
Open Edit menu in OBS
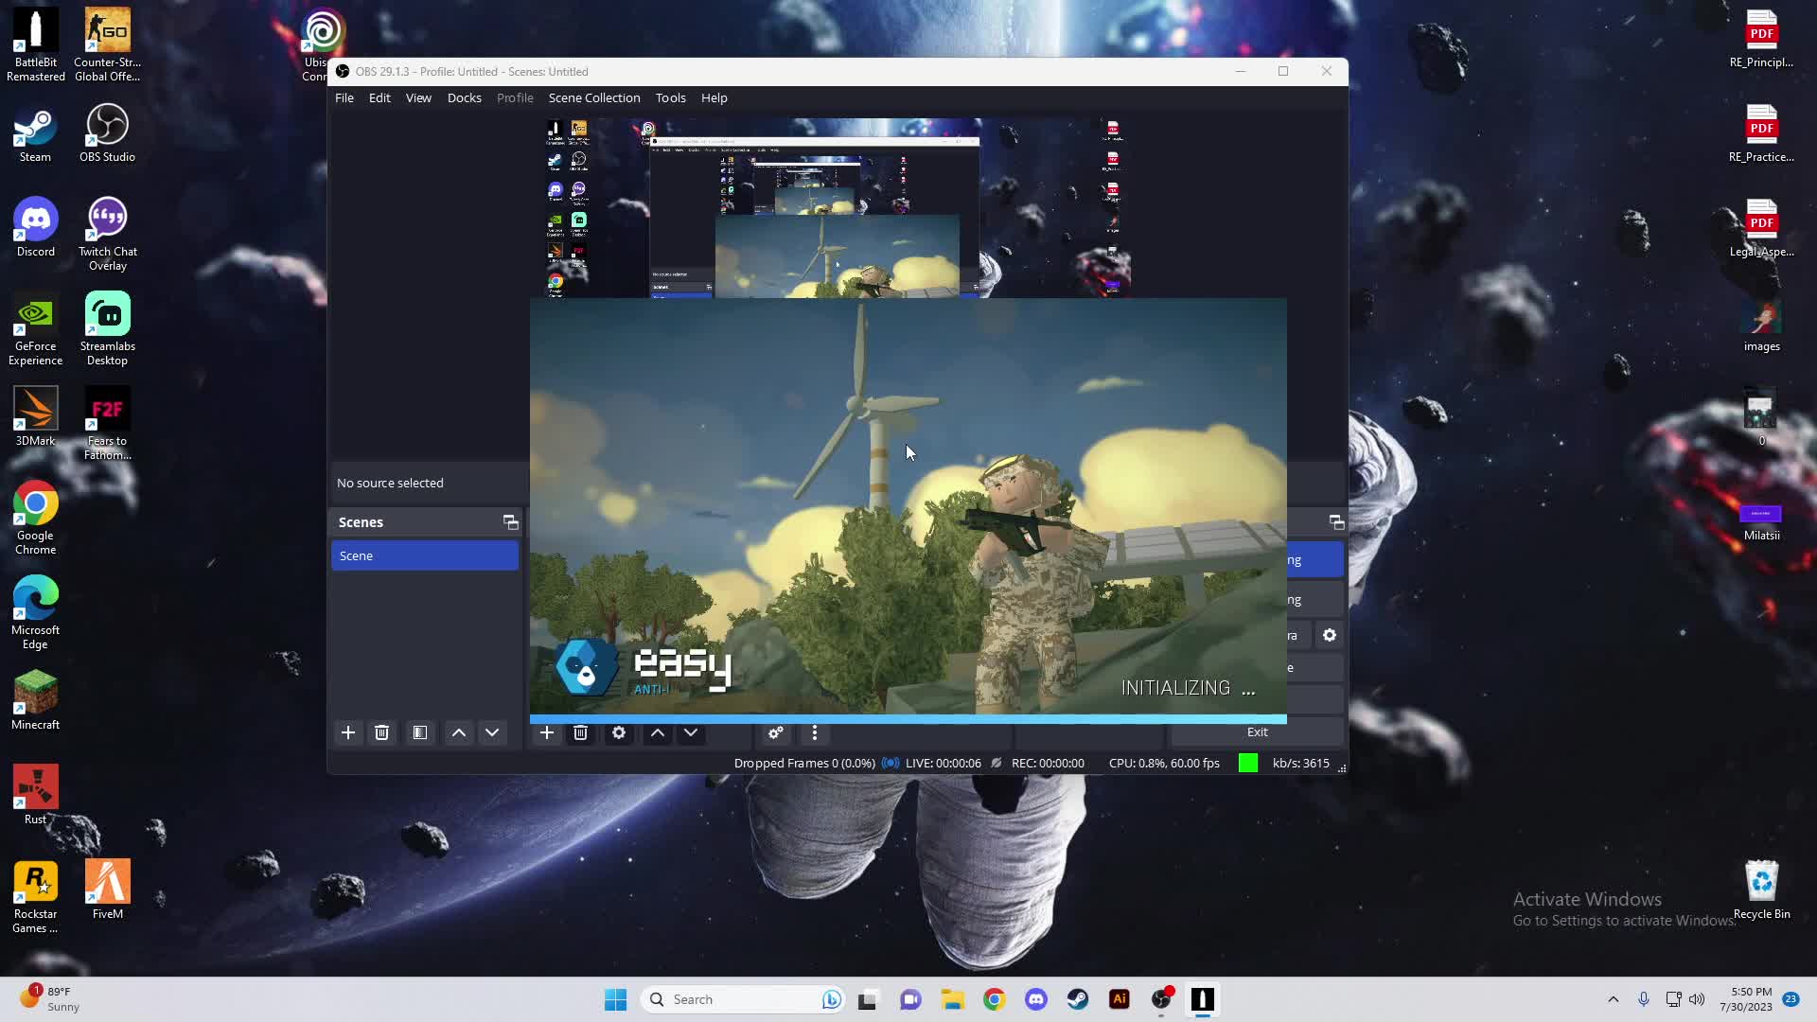pyautogui.click(x=379, y=97)
